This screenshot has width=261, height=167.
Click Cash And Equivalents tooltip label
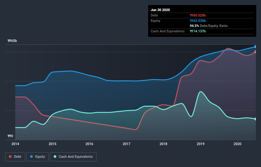168,31
